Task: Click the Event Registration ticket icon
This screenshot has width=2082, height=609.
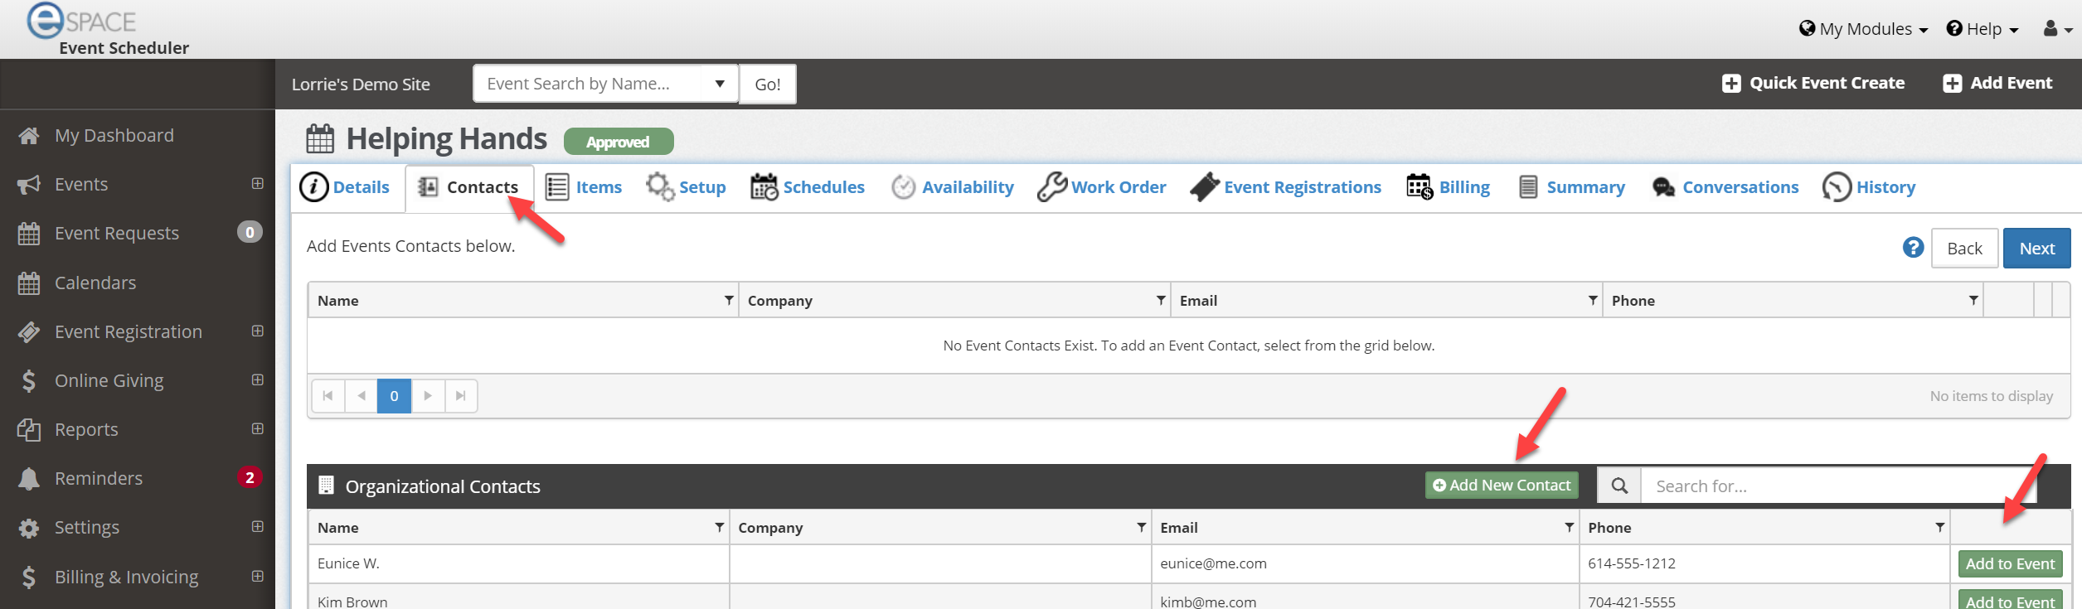Action: coord(29,332)
